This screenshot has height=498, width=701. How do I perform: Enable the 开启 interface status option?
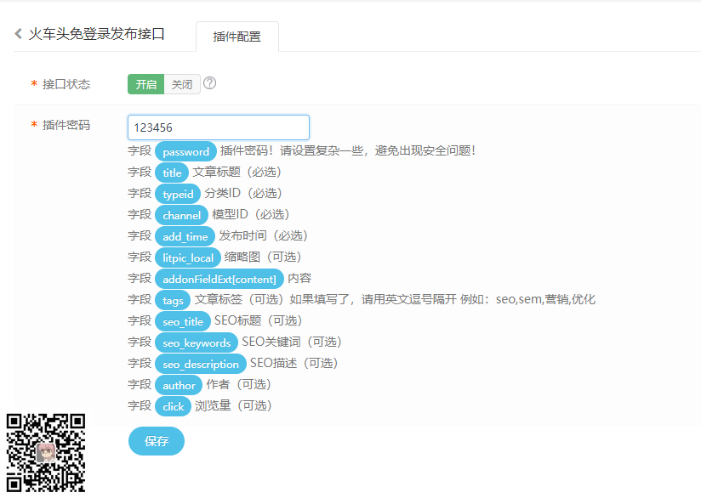pyautogui.click(x=145, y=84)
